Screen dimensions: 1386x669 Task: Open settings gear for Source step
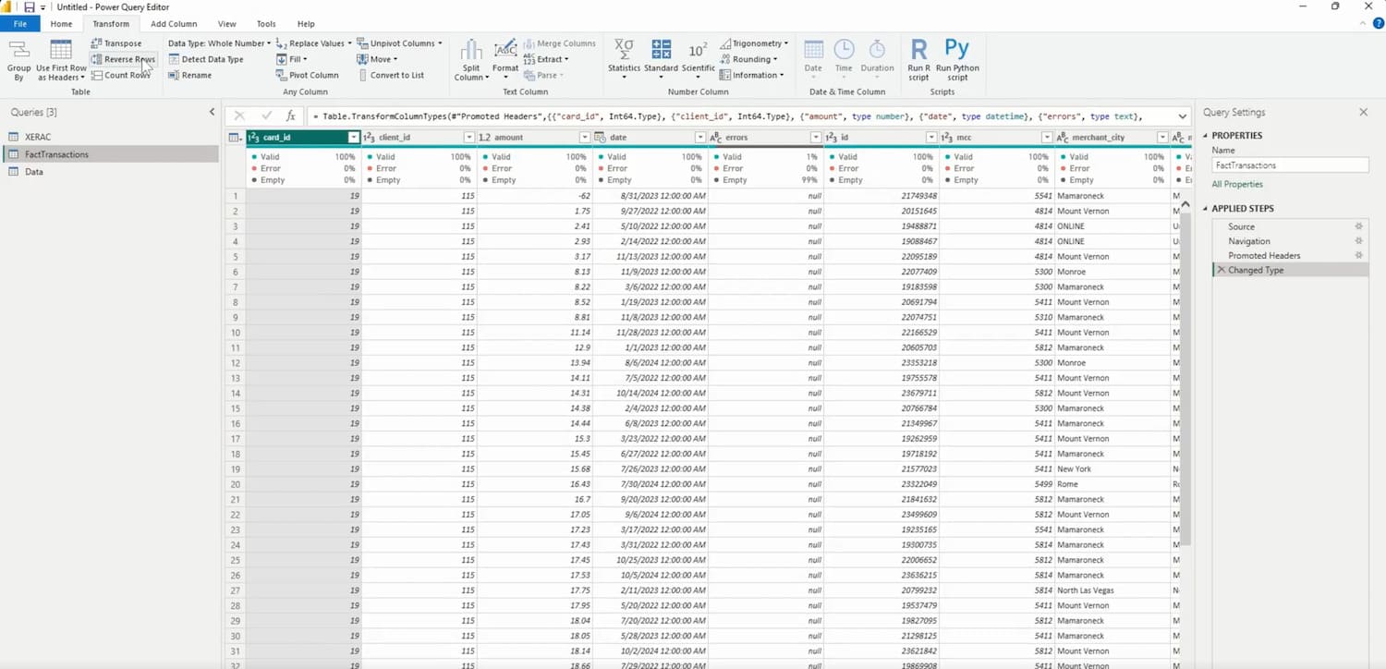pyautogui.click(x=1358, y=226)
